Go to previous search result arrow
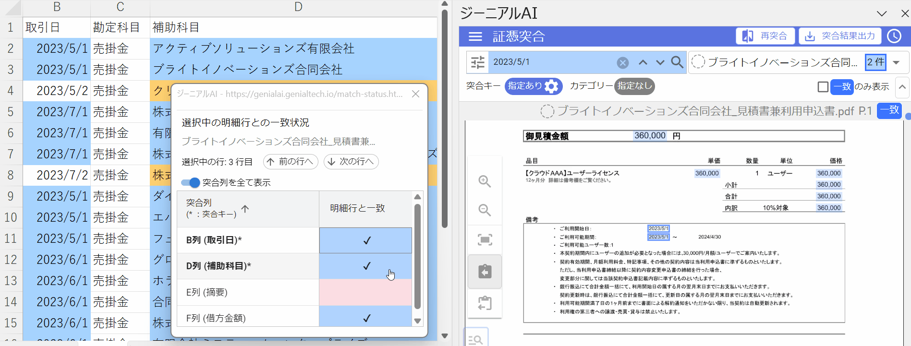 pyautogui.click(x=643, y=62)
